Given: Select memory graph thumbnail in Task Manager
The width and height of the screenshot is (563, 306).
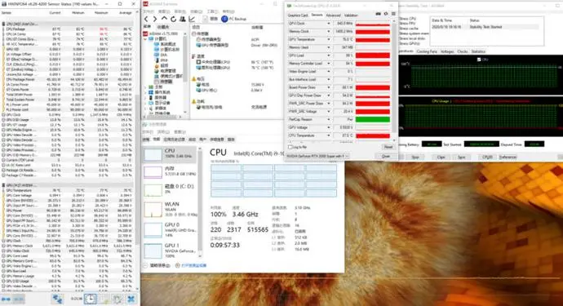Looking at the screenshot, I should tap(153, 172).
